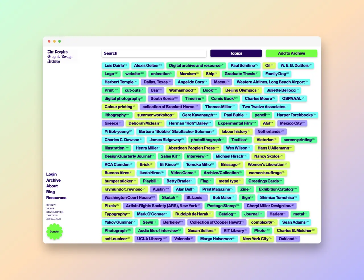The width and height of the screenshot is (364, 280).
Task: Choose the Nancy Skolos tag
Action: pyautogui.click(x=268, y=156)
